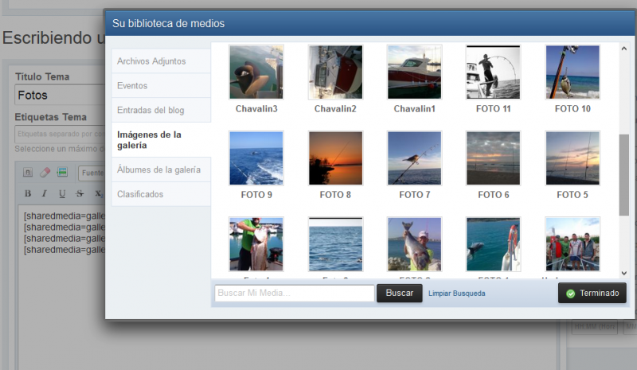Focus the Buscar Mi Media search field

click(294, 294)
